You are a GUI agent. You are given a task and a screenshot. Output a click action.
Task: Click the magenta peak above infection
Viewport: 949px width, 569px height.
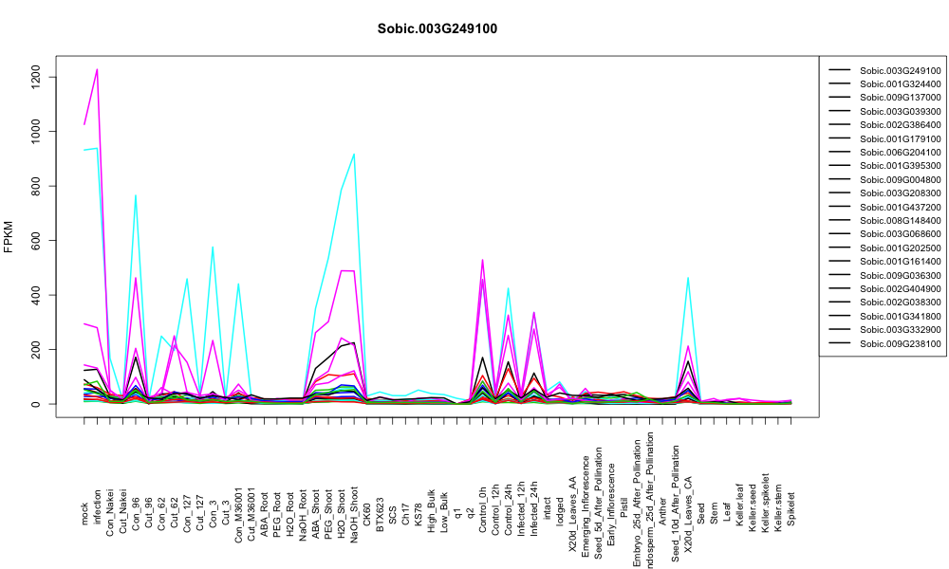tap(97, 69)
